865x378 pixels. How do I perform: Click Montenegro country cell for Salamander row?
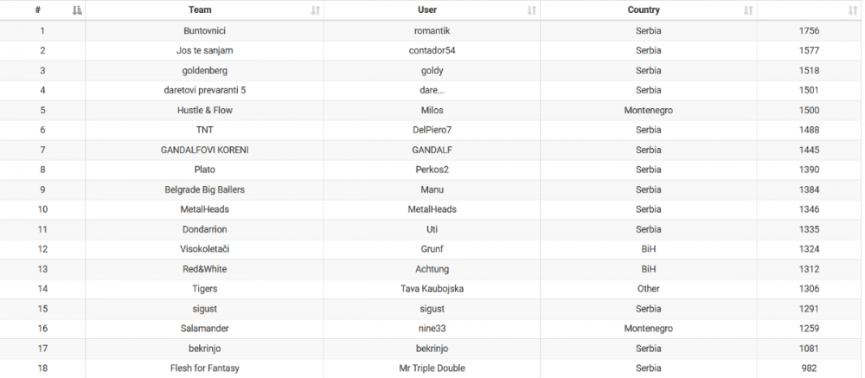[x=648, y=329]
